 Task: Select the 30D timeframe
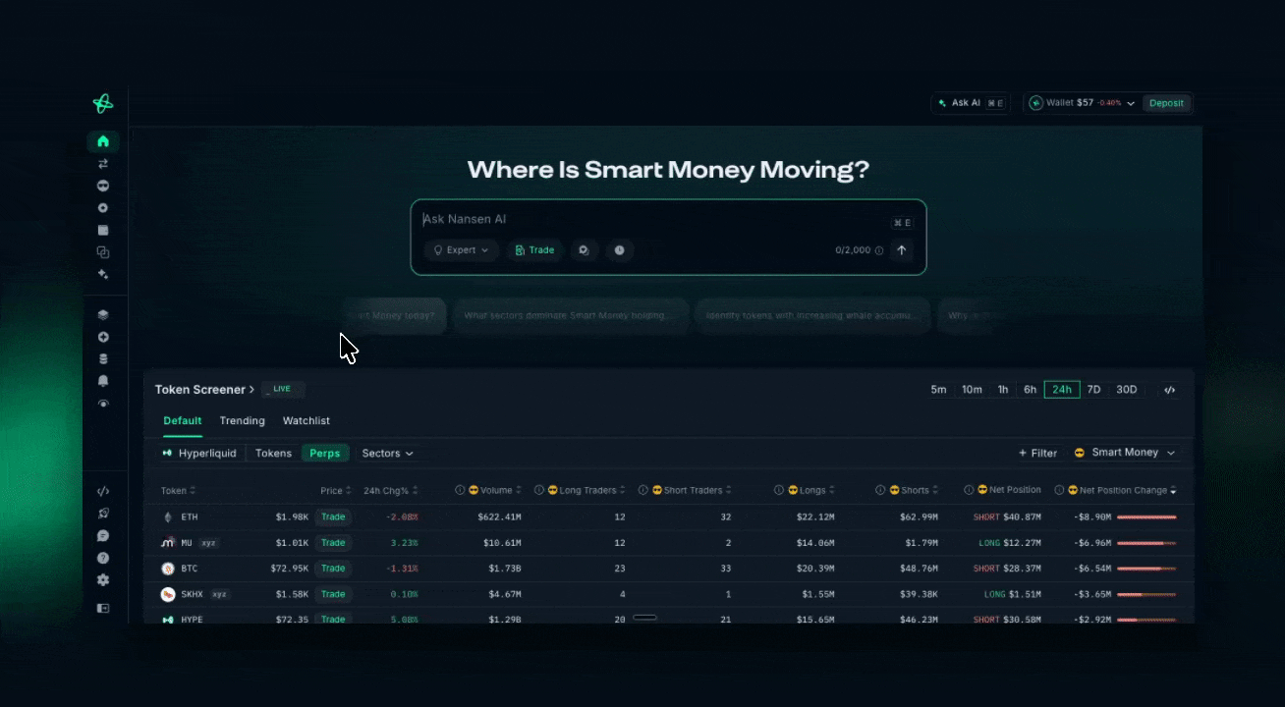(1126, 390)
